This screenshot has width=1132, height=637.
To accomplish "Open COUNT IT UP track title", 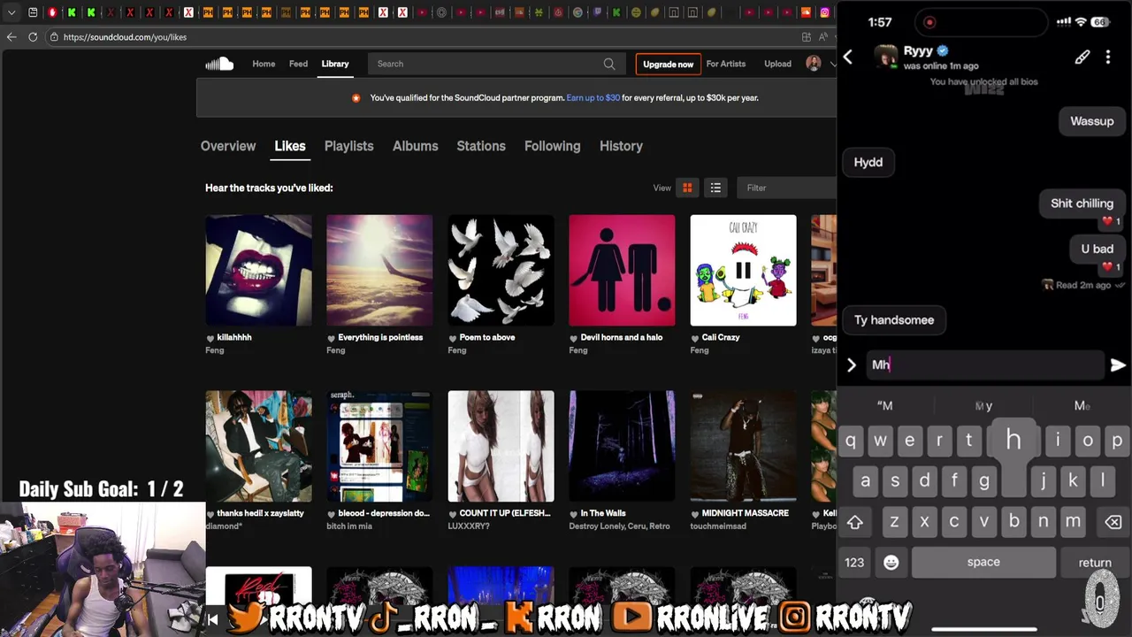I will point(505,513).
